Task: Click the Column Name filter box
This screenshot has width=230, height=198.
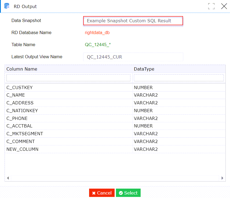Action: [x=68, y=78]
